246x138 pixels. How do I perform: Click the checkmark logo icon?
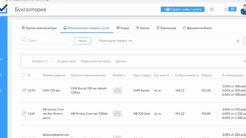pos(3,9)
